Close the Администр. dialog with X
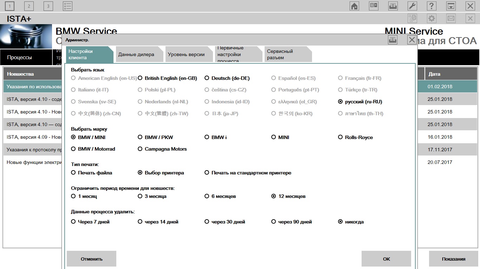Screen dimensions: 480x269 coord(412,40)
